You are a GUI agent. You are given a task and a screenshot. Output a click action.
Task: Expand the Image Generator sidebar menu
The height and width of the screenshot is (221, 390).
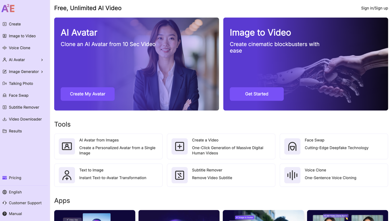click(x=42, y=71)
